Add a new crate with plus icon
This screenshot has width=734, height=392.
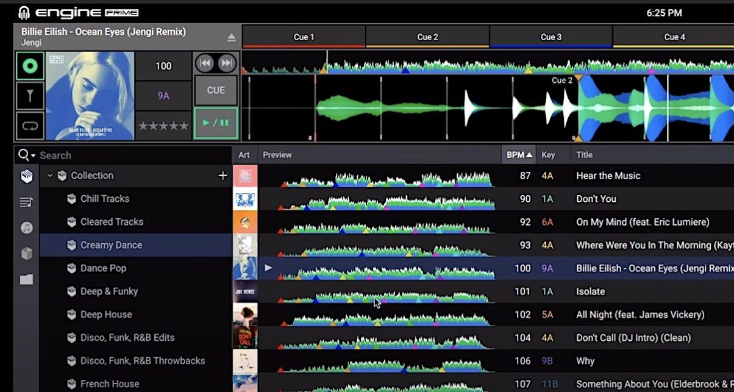[223, 176]
